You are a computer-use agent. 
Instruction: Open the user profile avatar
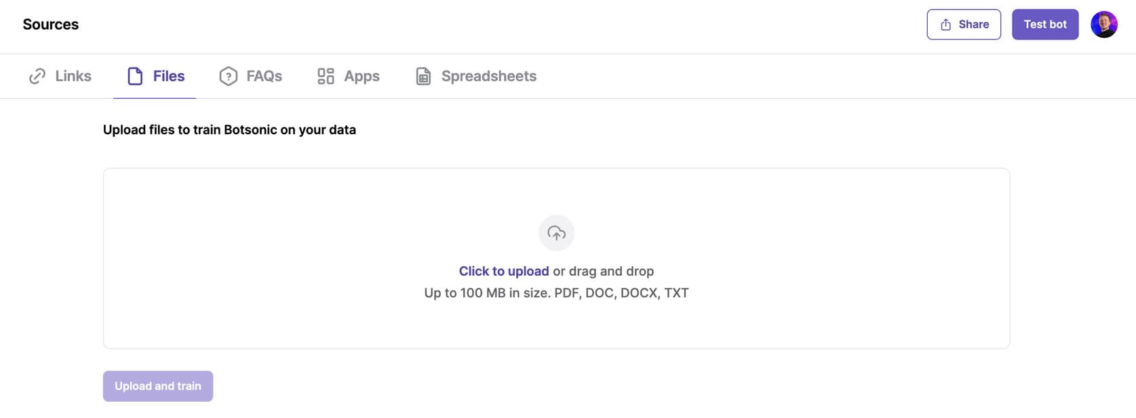(1103, 25)
